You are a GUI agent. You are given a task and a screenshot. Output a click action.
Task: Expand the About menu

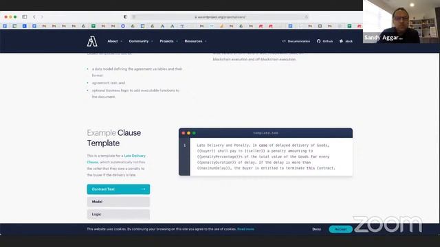coord(115,41)
